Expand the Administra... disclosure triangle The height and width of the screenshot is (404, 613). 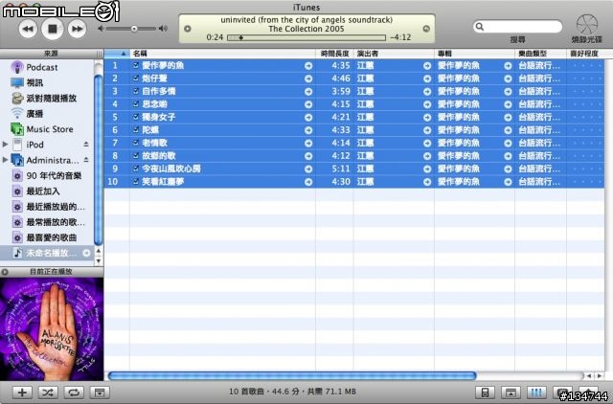point(5,160)
